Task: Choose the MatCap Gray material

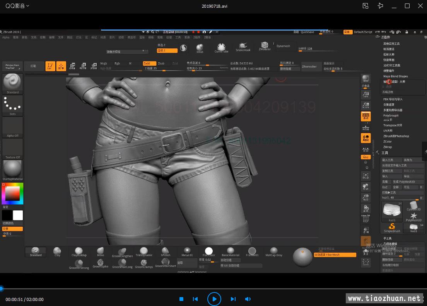Action: point(274,252)
